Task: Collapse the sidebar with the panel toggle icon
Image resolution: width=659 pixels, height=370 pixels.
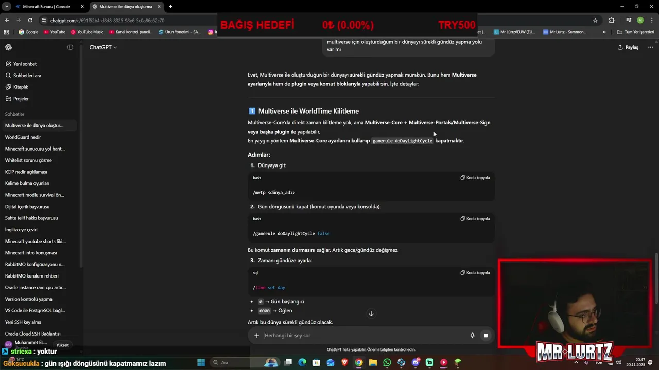Action: (71, 47)
